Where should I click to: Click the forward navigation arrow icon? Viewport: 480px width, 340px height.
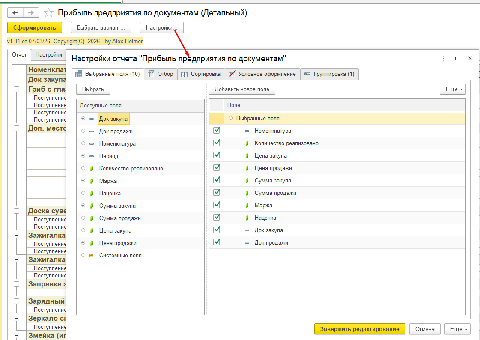tap(31, 13)
